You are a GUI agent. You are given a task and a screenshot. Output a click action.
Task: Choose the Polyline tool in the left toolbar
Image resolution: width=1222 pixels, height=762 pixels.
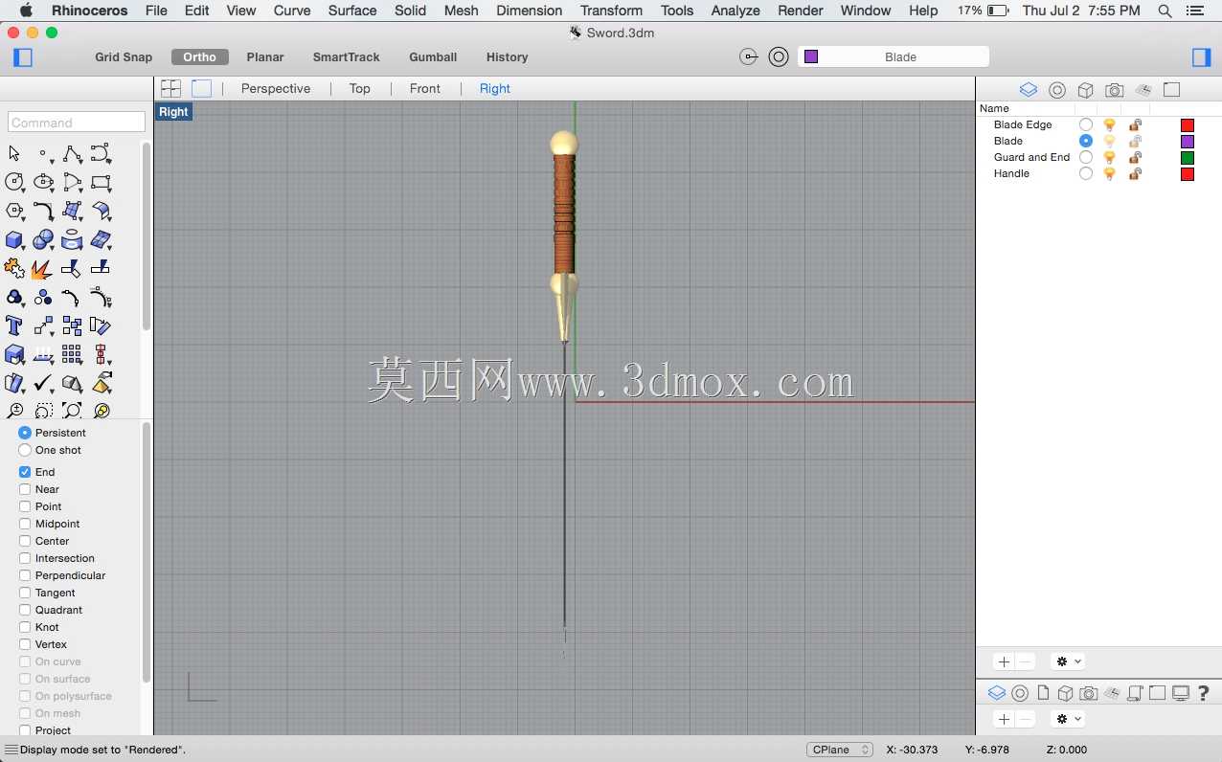point(72,153)
